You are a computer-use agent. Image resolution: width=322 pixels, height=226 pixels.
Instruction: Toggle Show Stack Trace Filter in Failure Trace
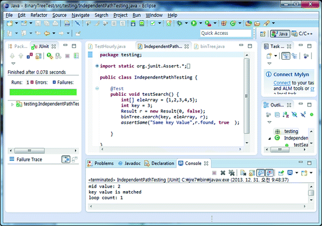(x=66, y=159)
